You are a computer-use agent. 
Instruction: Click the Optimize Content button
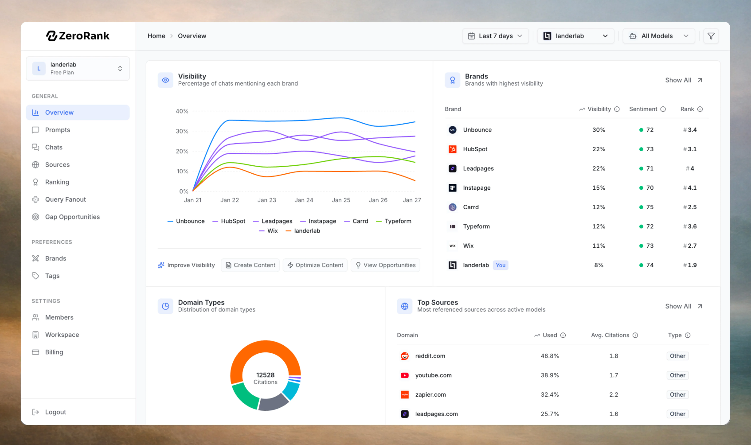(315, 265)
